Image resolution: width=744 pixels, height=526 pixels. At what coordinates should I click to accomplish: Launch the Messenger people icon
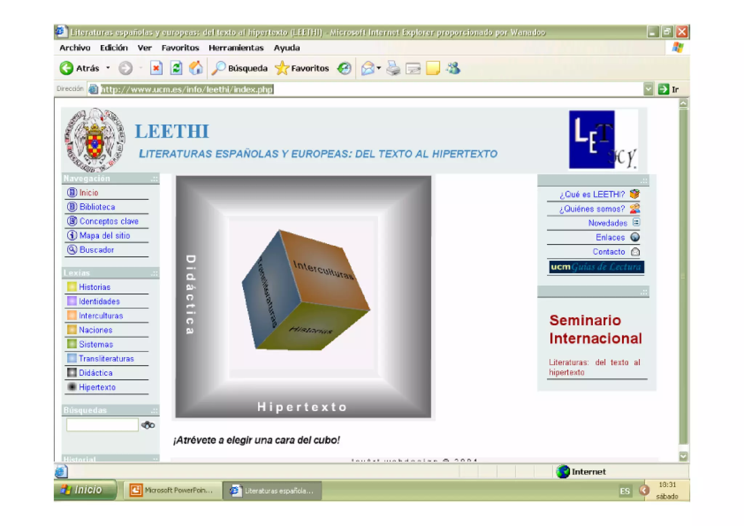[x=453, y=68]
